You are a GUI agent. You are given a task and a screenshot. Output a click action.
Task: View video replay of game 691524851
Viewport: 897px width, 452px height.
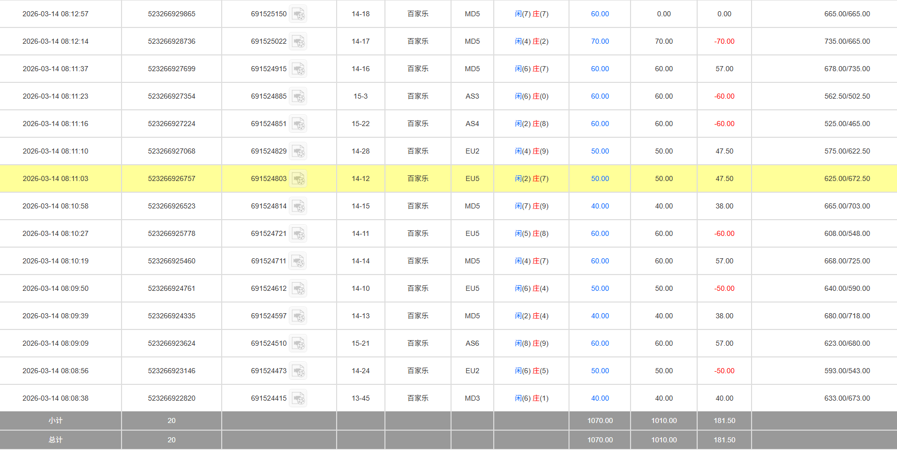[x=298, y=124]
